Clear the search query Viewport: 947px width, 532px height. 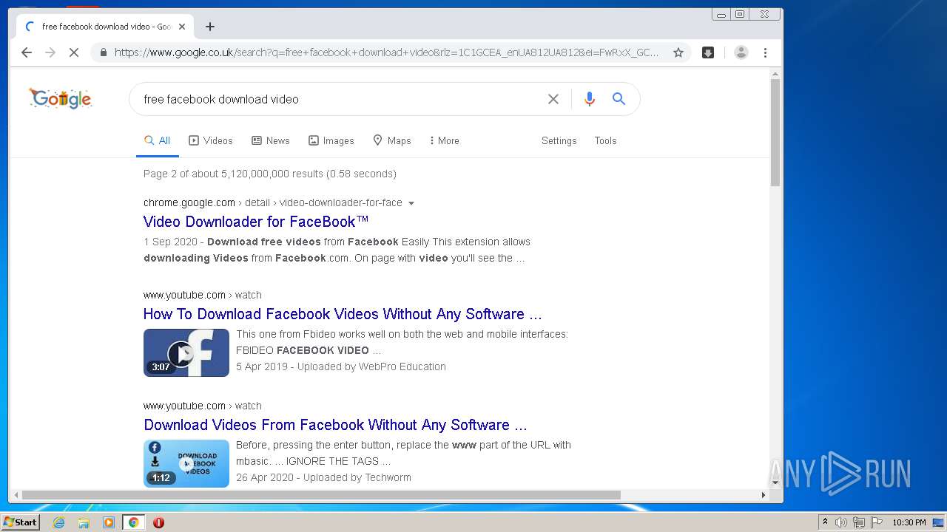(553, 99)
